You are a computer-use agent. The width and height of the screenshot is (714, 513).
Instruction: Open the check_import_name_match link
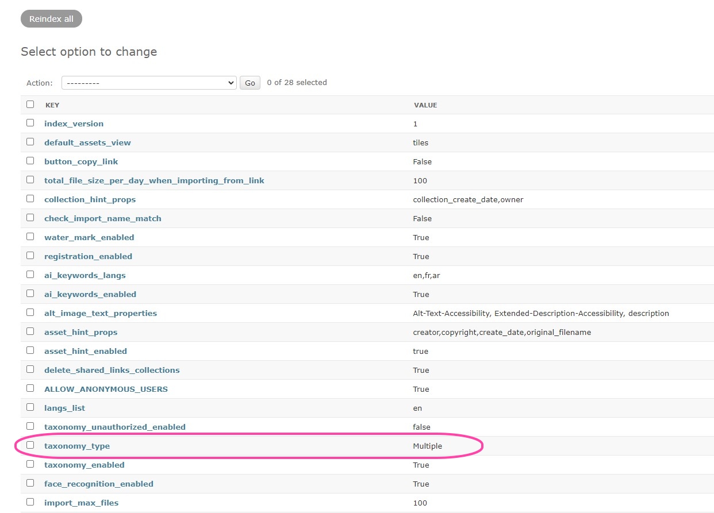coord(103,218)
